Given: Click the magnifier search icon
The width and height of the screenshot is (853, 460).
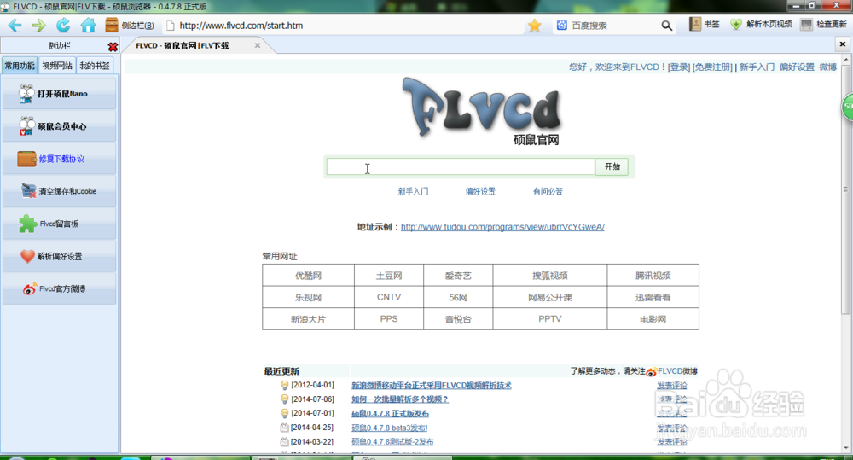Looking at the screenshot, I should click(666, 26).
